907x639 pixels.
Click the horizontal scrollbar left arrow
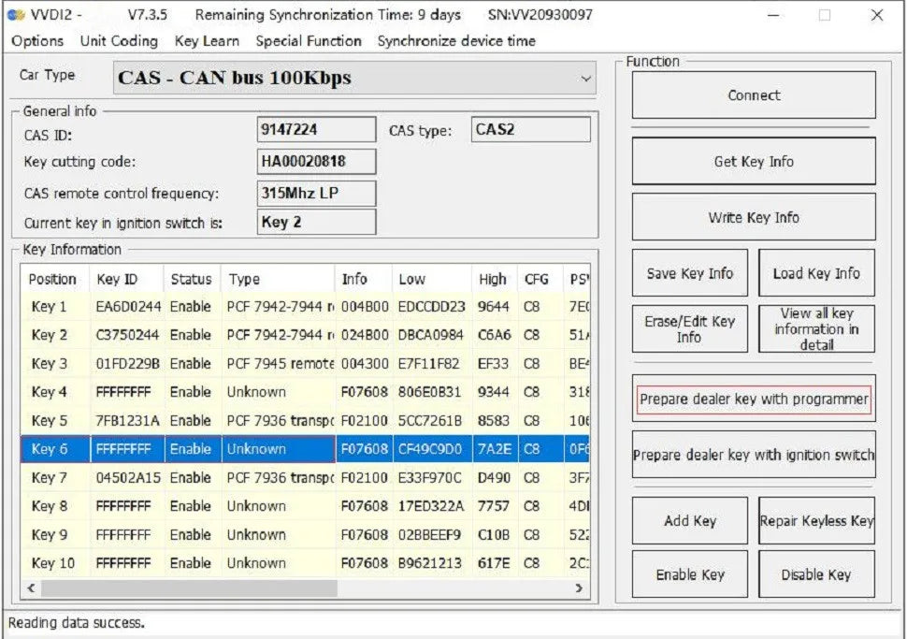(x=31, y=588)
